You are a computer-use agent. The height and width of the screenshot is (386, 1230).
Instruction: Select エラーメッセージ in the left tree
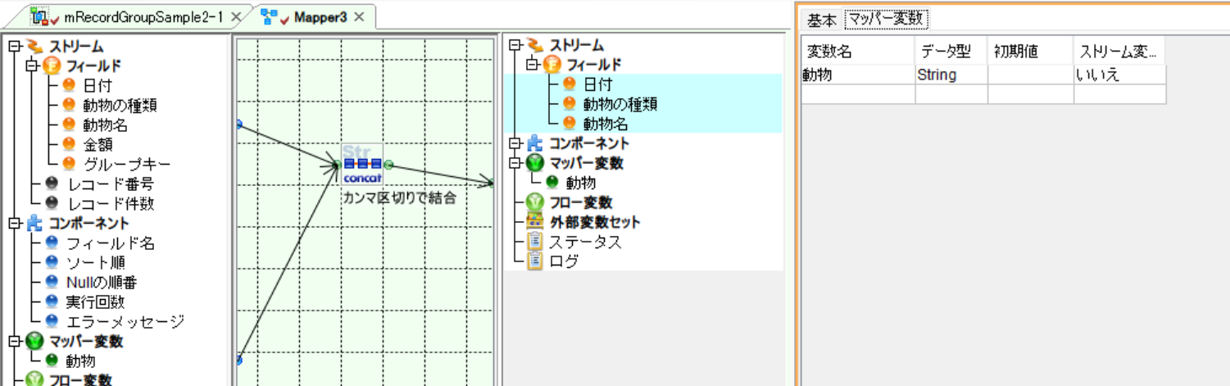coord(125,321)
